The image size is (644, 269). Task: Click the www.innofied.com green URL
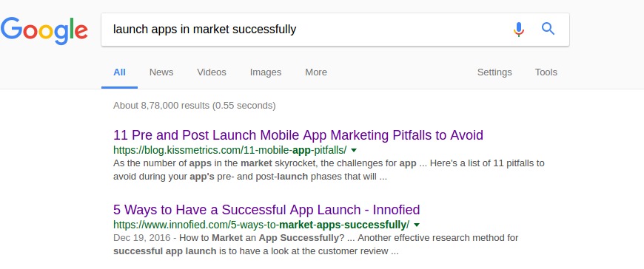click(261, 225)
